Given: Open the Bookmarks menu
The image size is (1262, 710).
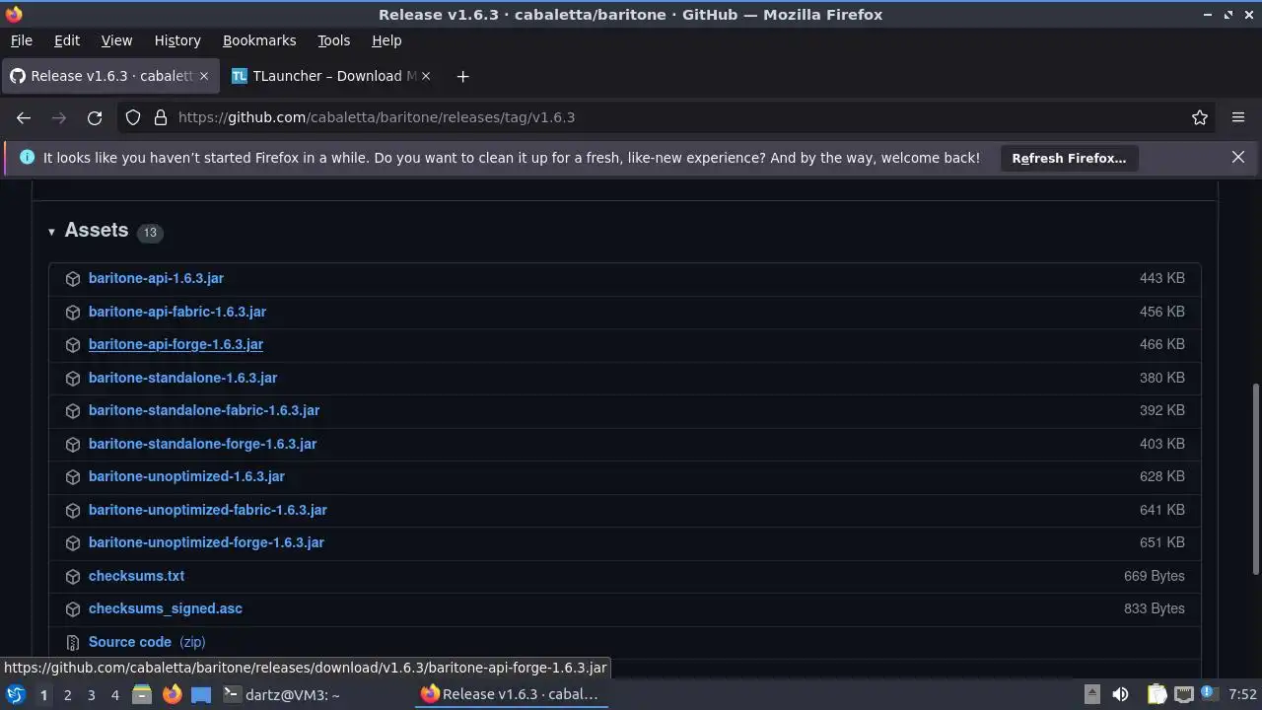Looking at the screenshot, I should [x=259, y=40].
